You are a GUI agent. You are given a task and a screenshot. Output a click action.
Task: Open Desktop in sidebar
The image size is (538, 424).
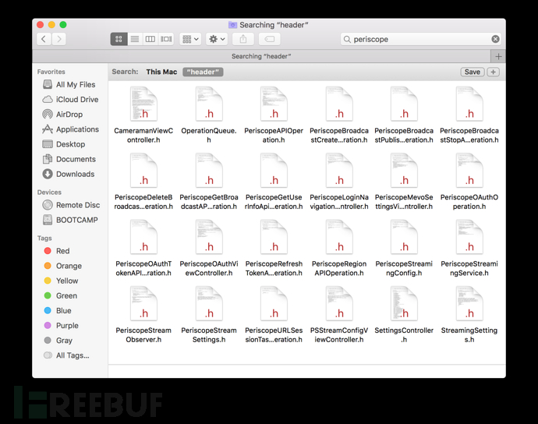(63, 144)
